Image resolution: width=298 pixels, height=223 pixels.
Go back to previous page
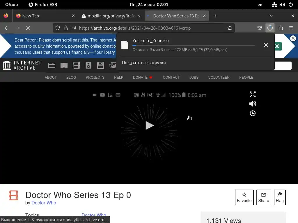7,28
